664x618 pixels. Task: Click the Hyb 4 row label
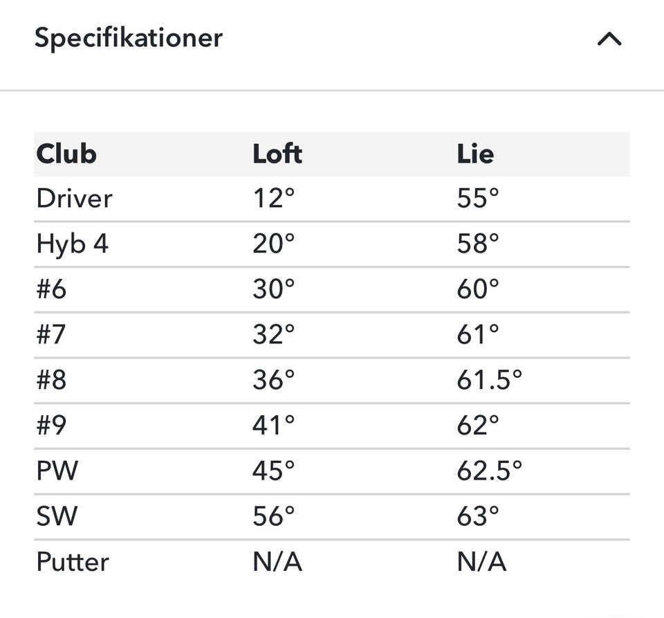(73, 244)
